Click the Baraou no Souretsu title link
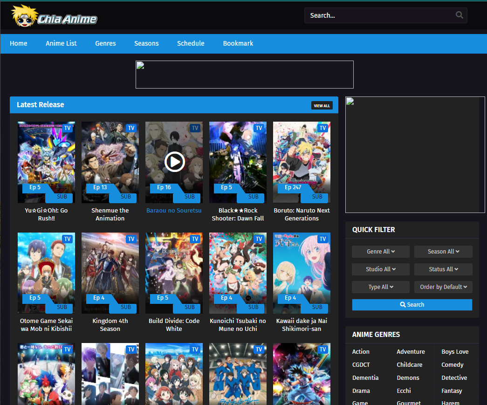This screenshot has height=405, width=487. [x=174, y=210]
